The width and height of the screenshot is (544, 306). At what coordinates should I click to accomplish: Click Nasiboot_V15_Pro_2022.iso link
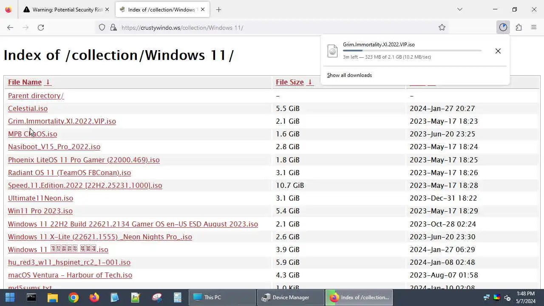coord(54,147)
